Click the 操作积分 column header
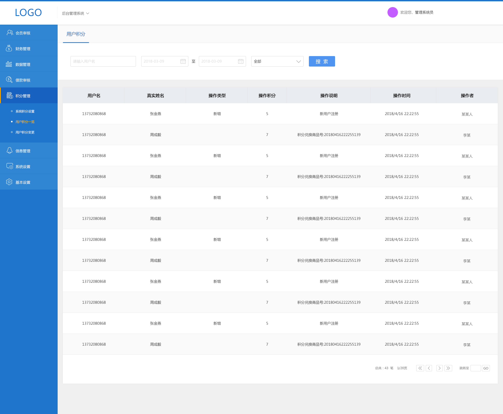The height and width of the screenshot is (414, 503). [x=267, y=95]
